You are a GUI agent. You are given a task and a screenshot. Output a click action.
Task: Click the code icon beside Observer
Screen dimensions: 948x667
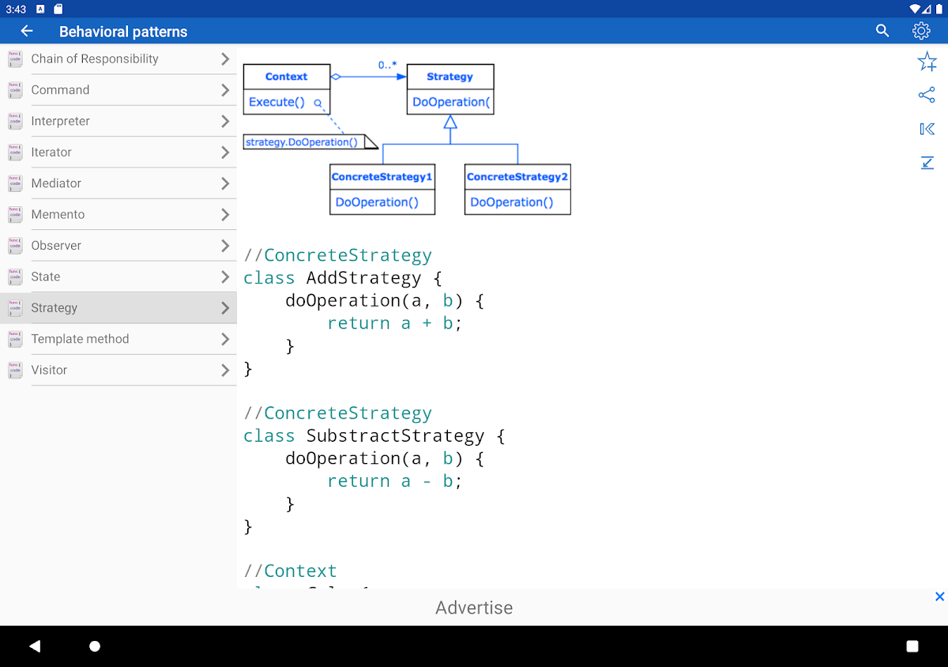[15, 246]
